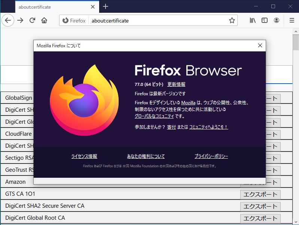
Task: Select the DigiCert Global Root CA text
Action: click(35, 218)
